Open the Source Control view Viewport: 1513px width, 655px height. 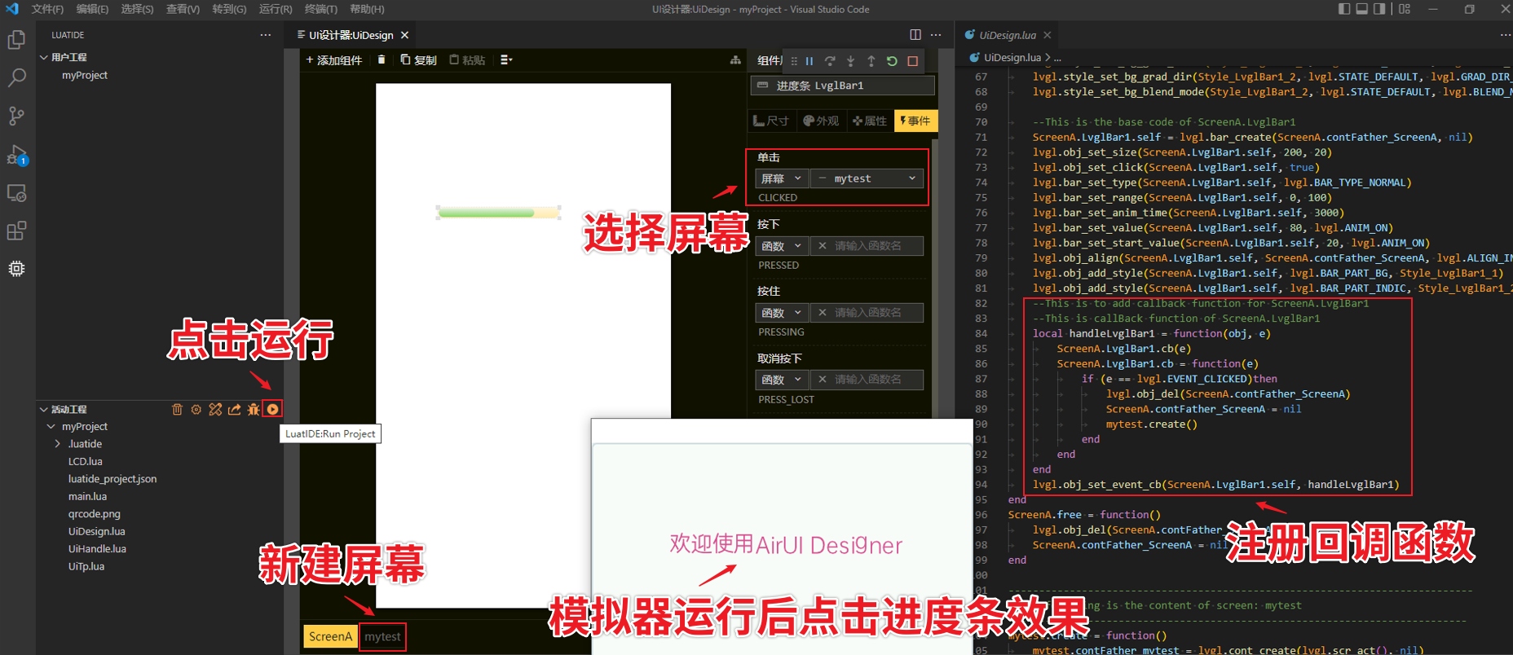coord(16,116)
